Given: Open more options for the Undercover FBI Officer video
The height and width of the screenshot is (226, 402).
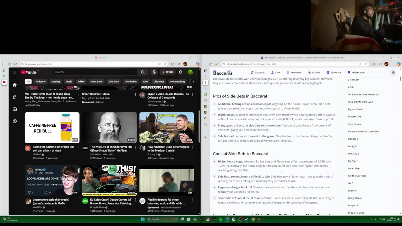Looking at the screenshot, I should 135,147.
